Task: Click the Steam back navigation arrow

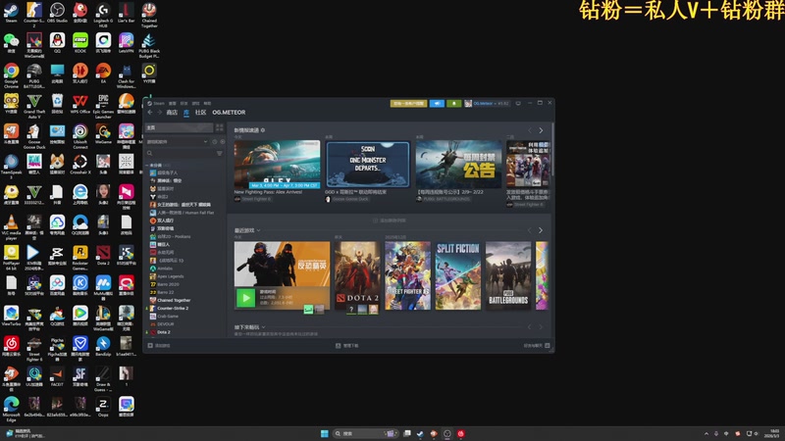Action: coord(150,113)
